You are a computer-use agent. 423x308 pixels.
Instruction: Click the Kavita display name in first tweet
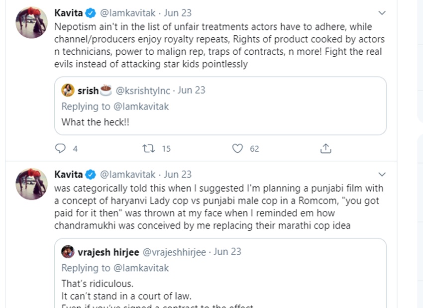(69, 13)
